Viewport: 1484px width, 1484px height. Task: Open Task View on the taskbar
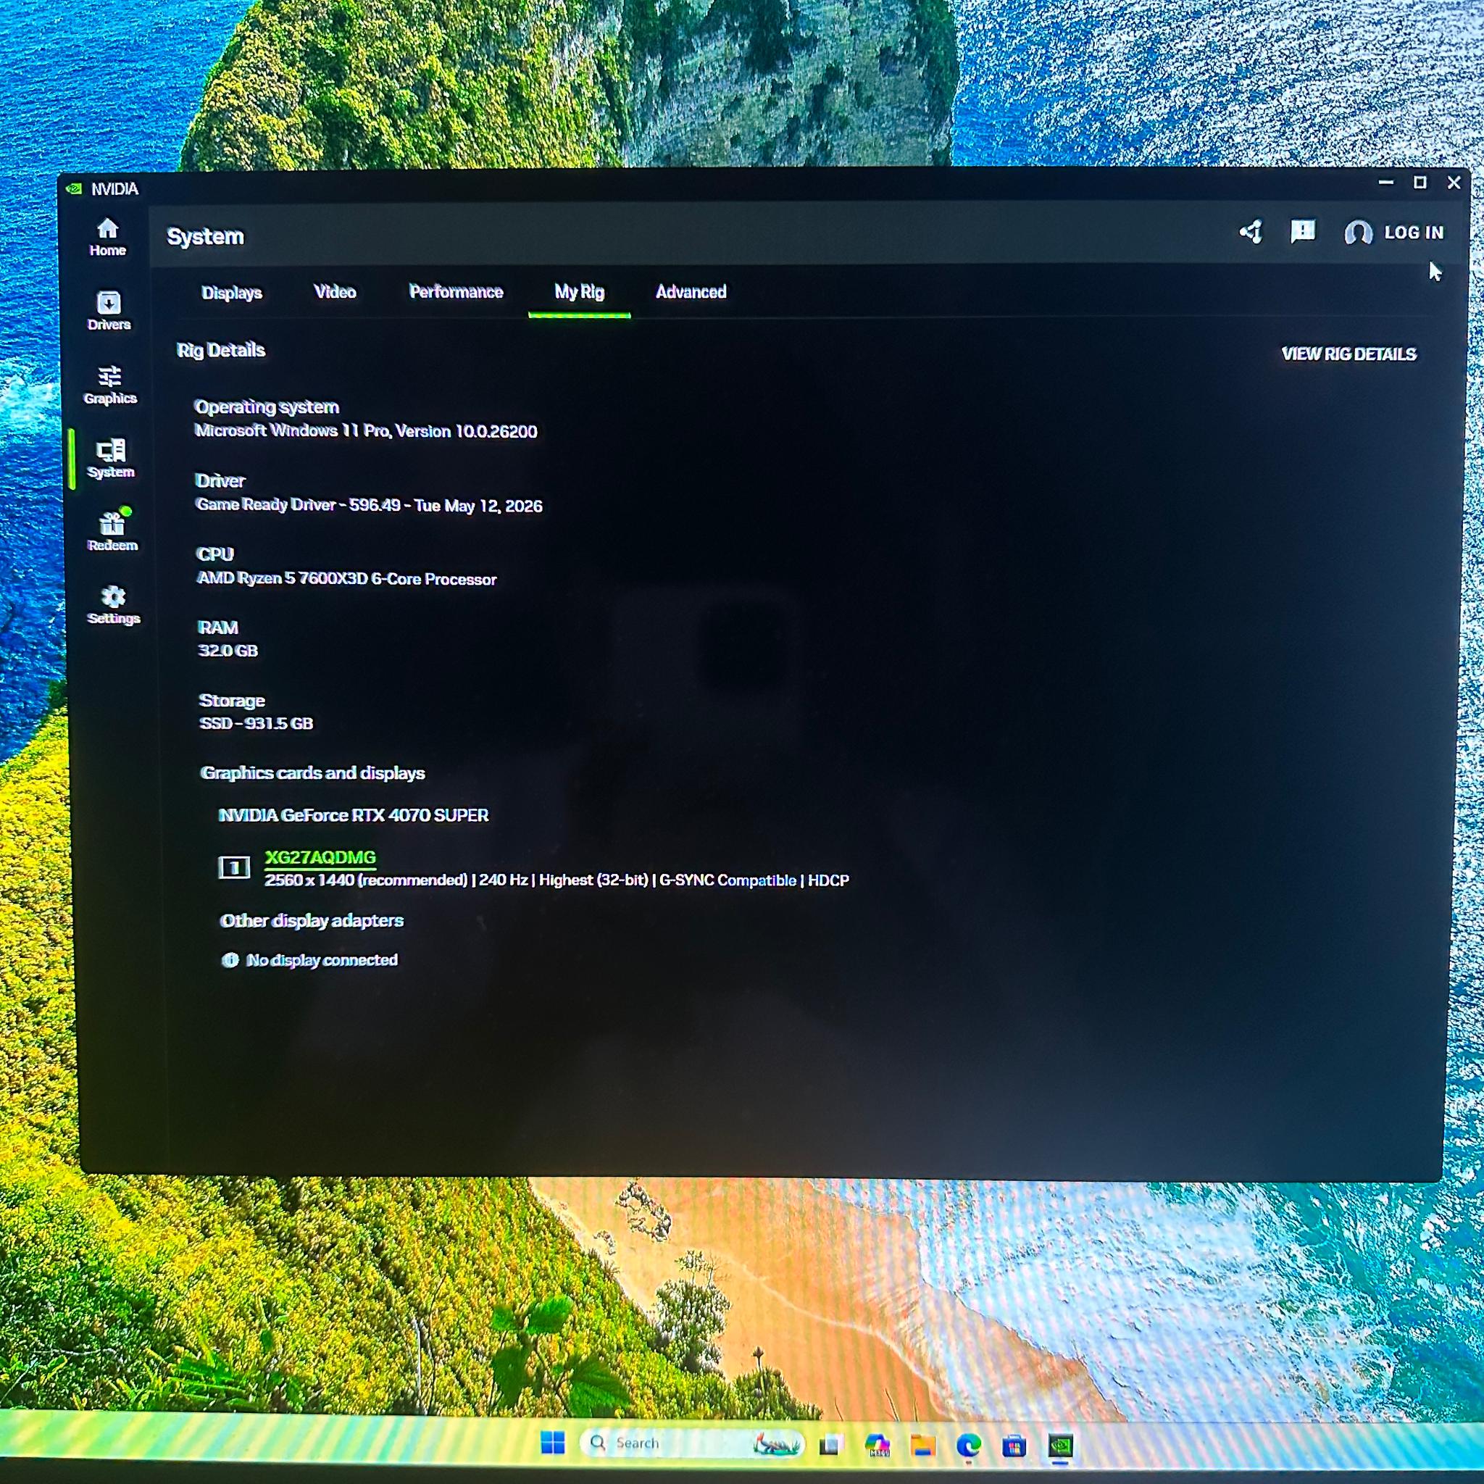tap(830, 1445)
